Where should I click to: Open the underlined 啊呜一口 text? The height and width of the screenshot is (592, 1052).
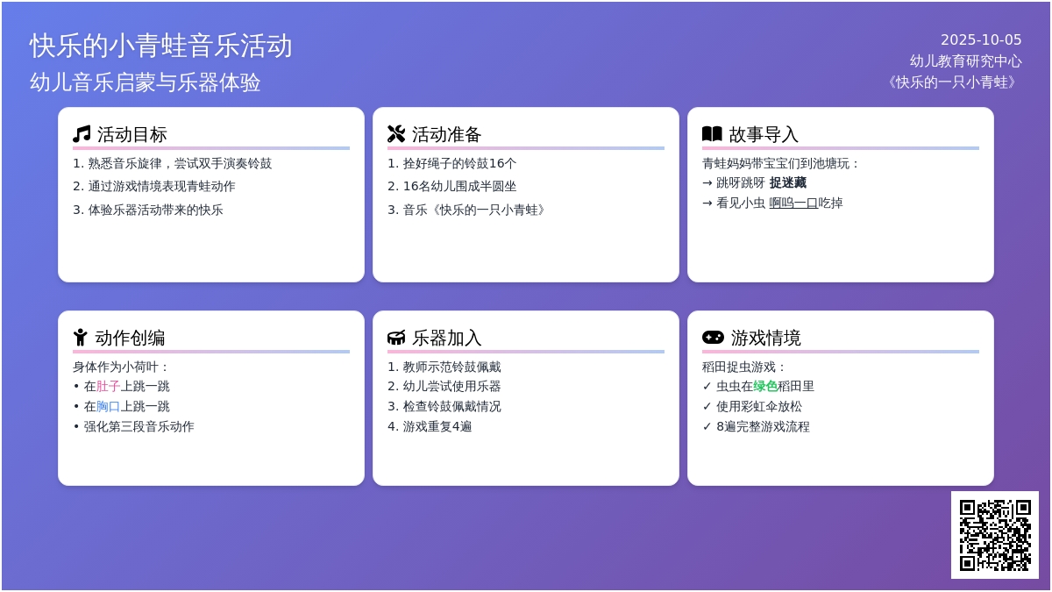pyautogui.click(x=793, y=203)
